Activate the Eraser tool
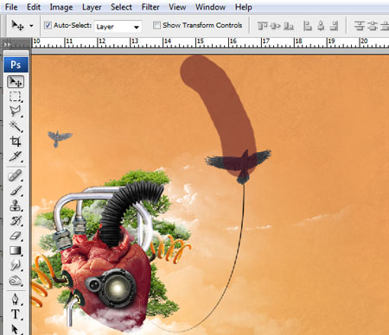The width and height of the screenshot is (389, 335). 15,236
